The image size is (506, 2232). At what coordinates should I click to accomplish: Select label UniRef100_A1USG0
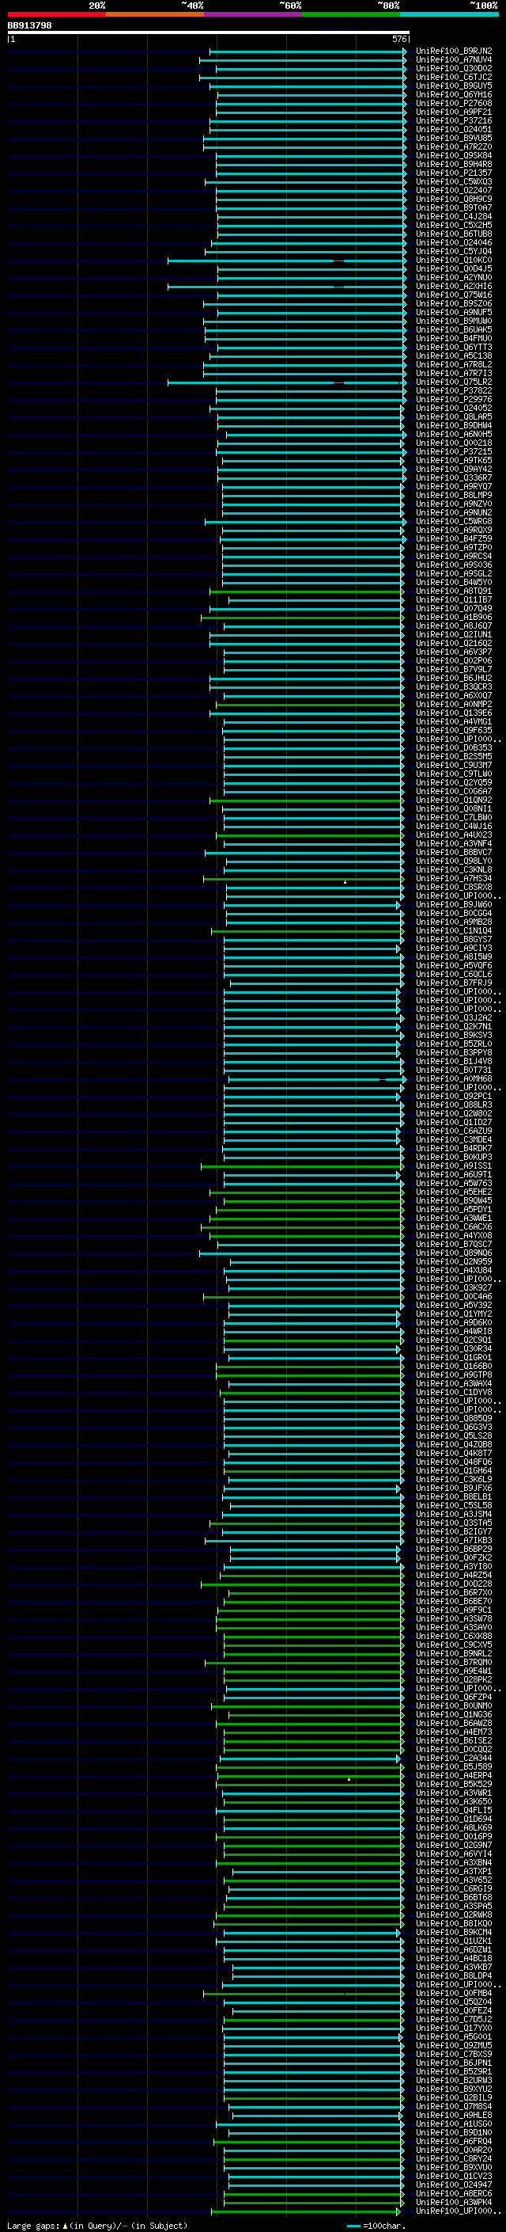454,2124
